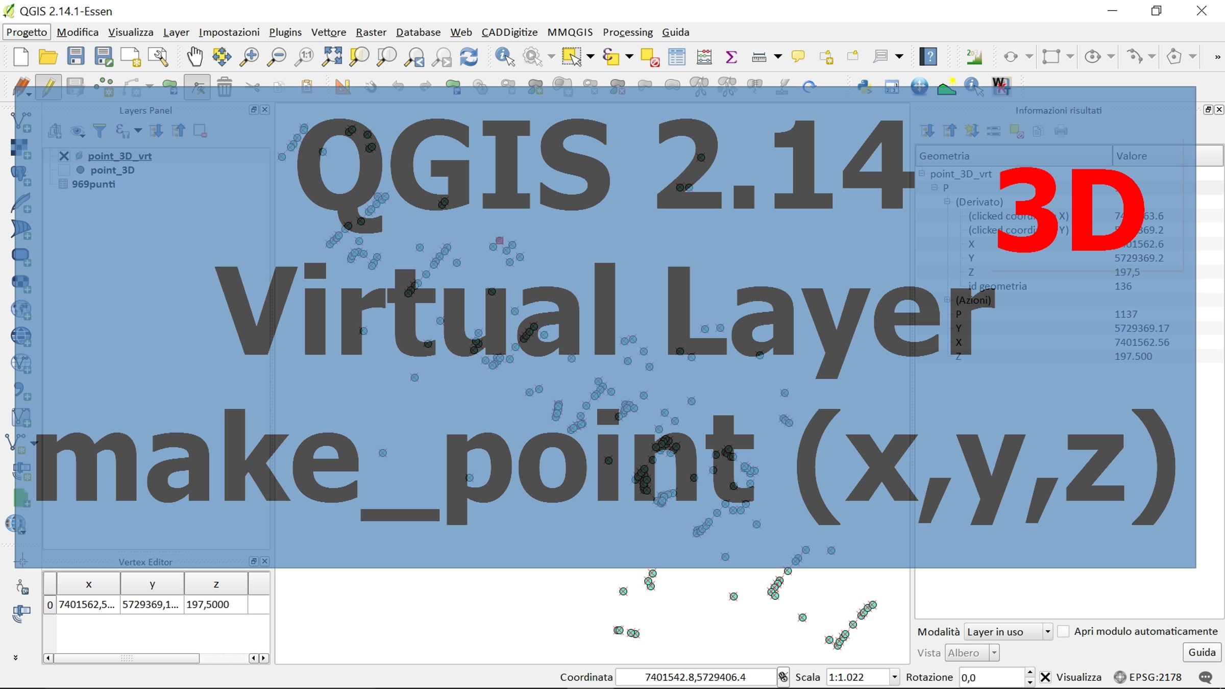Open the Vista Albero dropdown
This screenshot has width=1225, height=689.
tap(972, 653)
